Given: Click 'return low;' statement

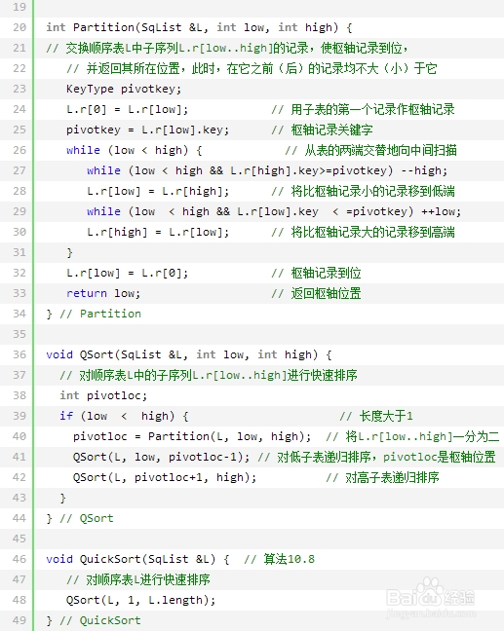Looking at the screenshot, I should [103, 293].
